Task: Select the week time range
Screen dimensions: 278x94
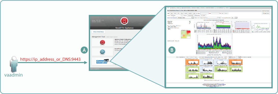Action: pos(186,13)
